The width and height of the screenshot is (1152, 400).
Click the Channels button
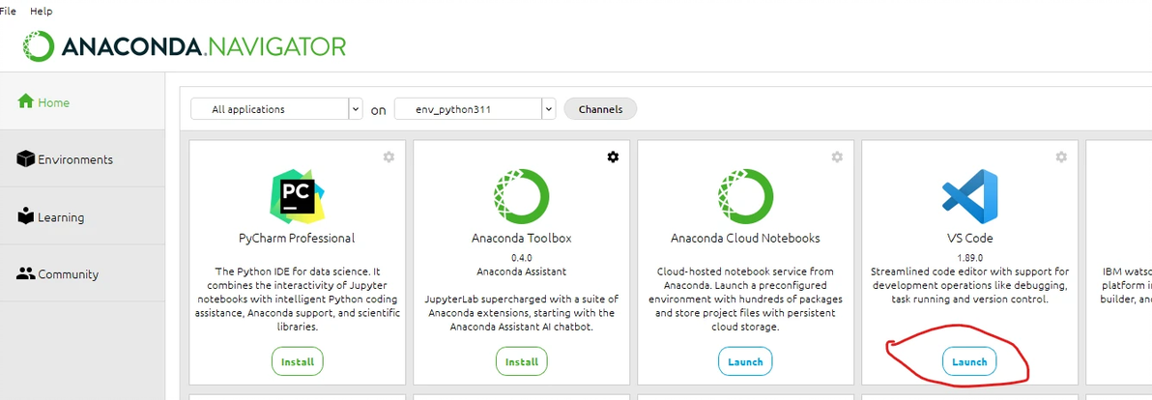click(600, 109)
